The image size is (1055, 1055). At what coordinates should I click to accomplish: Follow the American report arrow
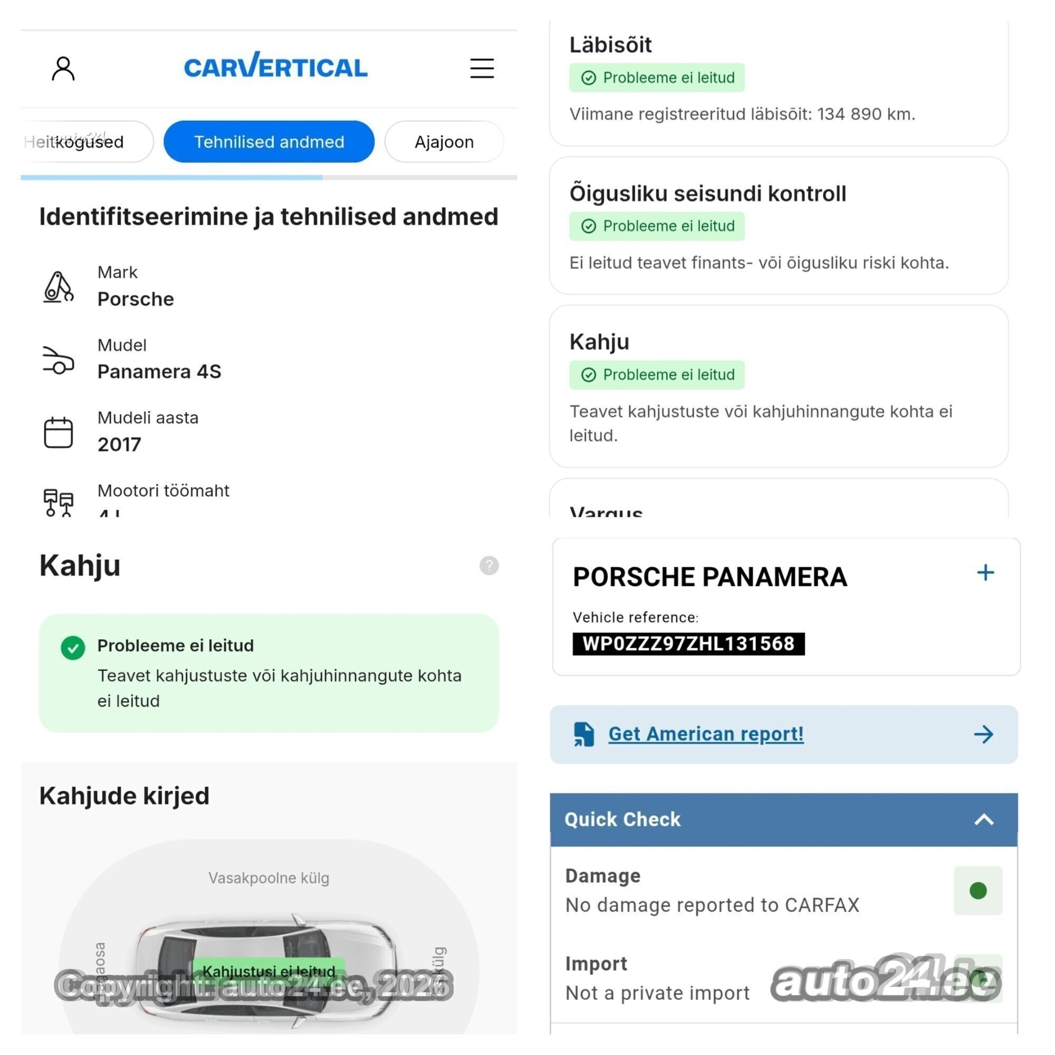coord(983,734)
